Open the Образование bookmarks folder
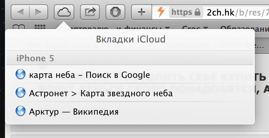The height and width of the screenshot is (138, 269). [244, 28]
